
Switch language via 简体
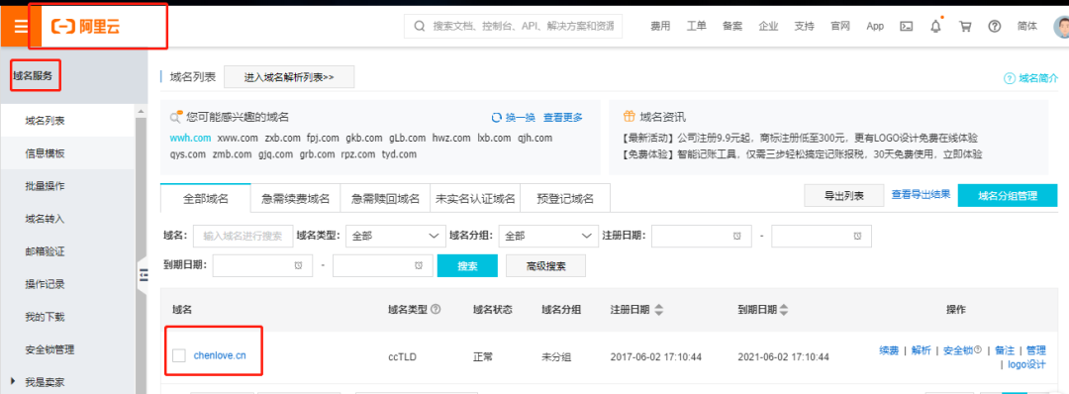[1026, 27]
